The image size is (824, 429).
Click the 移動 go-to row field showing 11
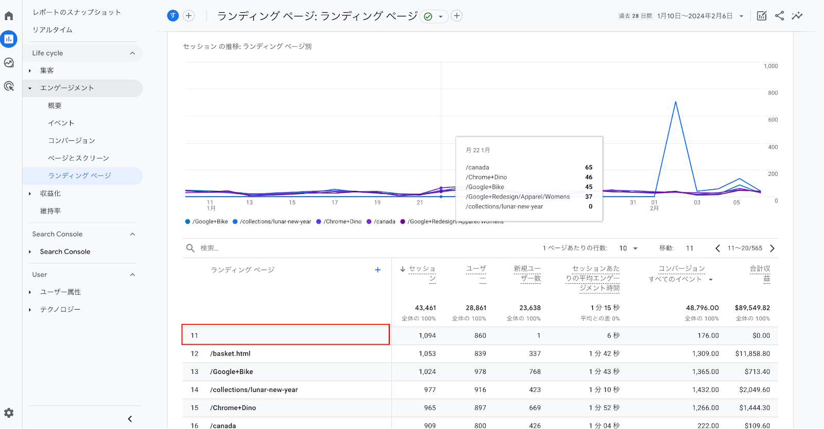tap(690, 248)
